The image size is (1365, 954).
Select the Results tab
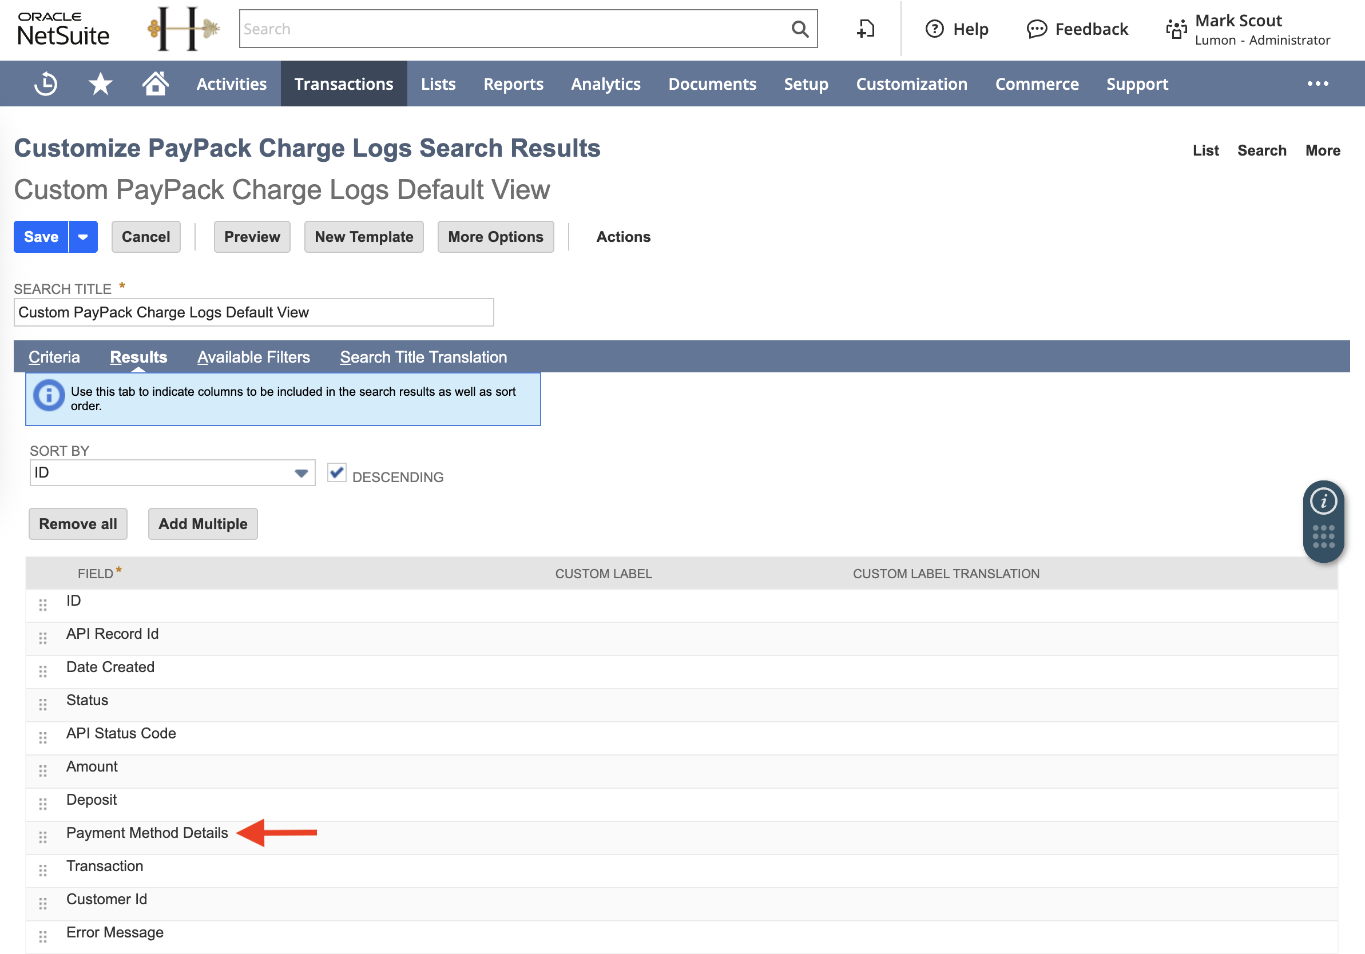pyautogui.click(x=138, y=357)
